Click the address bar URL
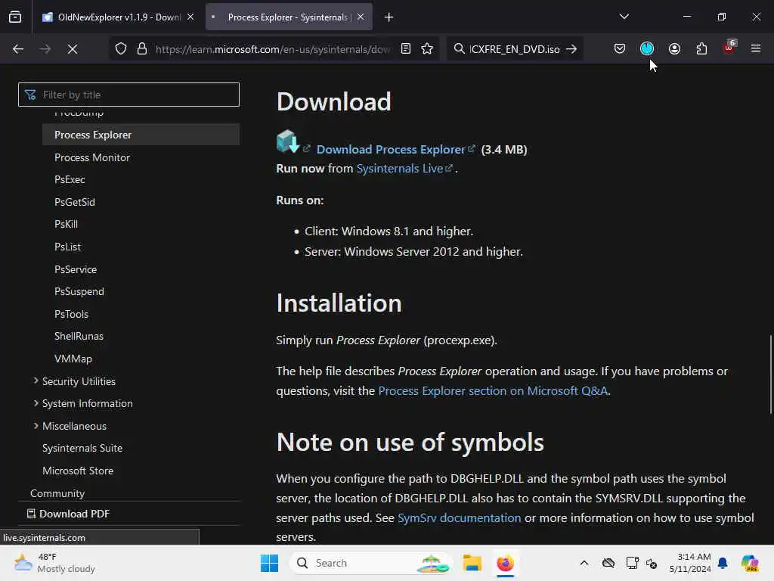The height and width of the screenshot is (581, 774). point(272,49)
